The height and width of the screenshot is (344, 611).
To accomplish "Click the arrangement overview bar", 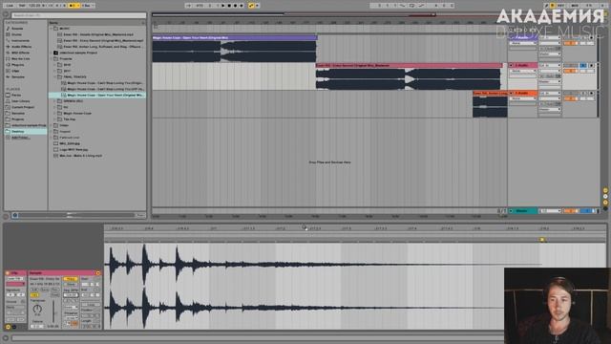I will (x=329, y=15).
